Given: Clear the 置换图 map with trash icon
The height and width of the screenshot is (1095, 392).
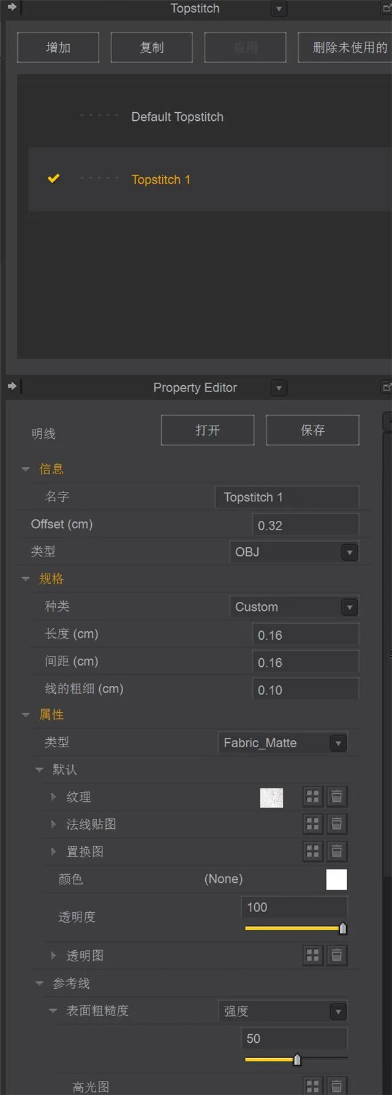Looking at the screenshot, I should [x=336, y=851].
